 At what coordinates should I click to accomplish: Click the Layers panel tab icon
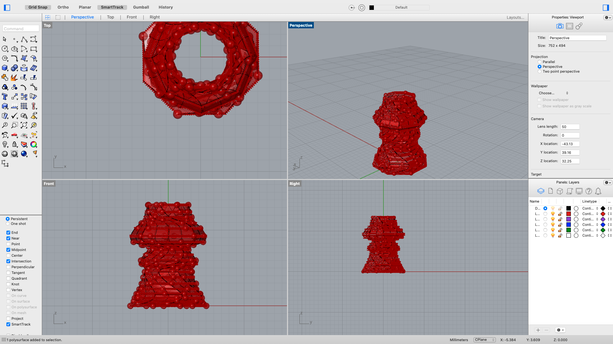[x=541, y=191]
